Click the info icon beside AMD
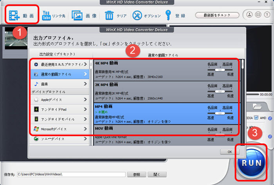This screenshot has width=274, height=185. [270, 119]
